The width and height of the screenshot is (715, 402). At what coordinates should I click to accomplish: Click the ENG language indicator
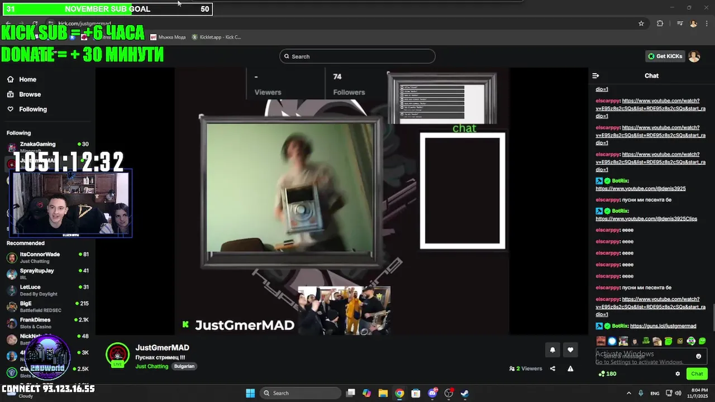pyautogui.click(x=655, y=393)
